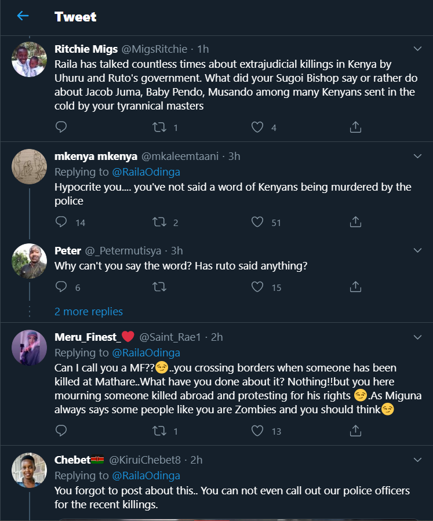Open more options on Ritchie Migs' tweet
Screen dimensions: 433x521
pyautogui.click(x=417, y=48)
